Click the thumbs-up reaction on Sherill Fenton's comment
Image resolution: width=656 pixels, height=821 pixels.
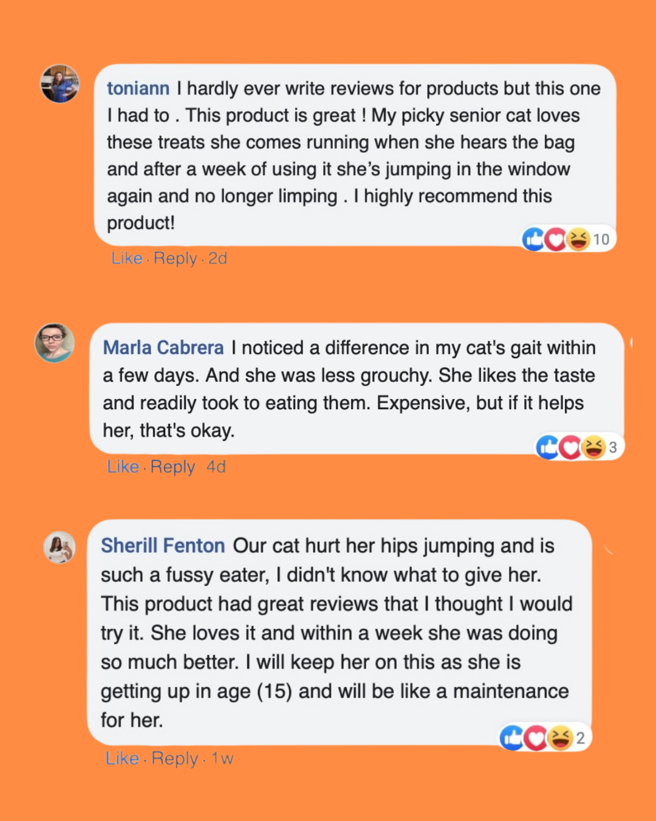point(513,738)
